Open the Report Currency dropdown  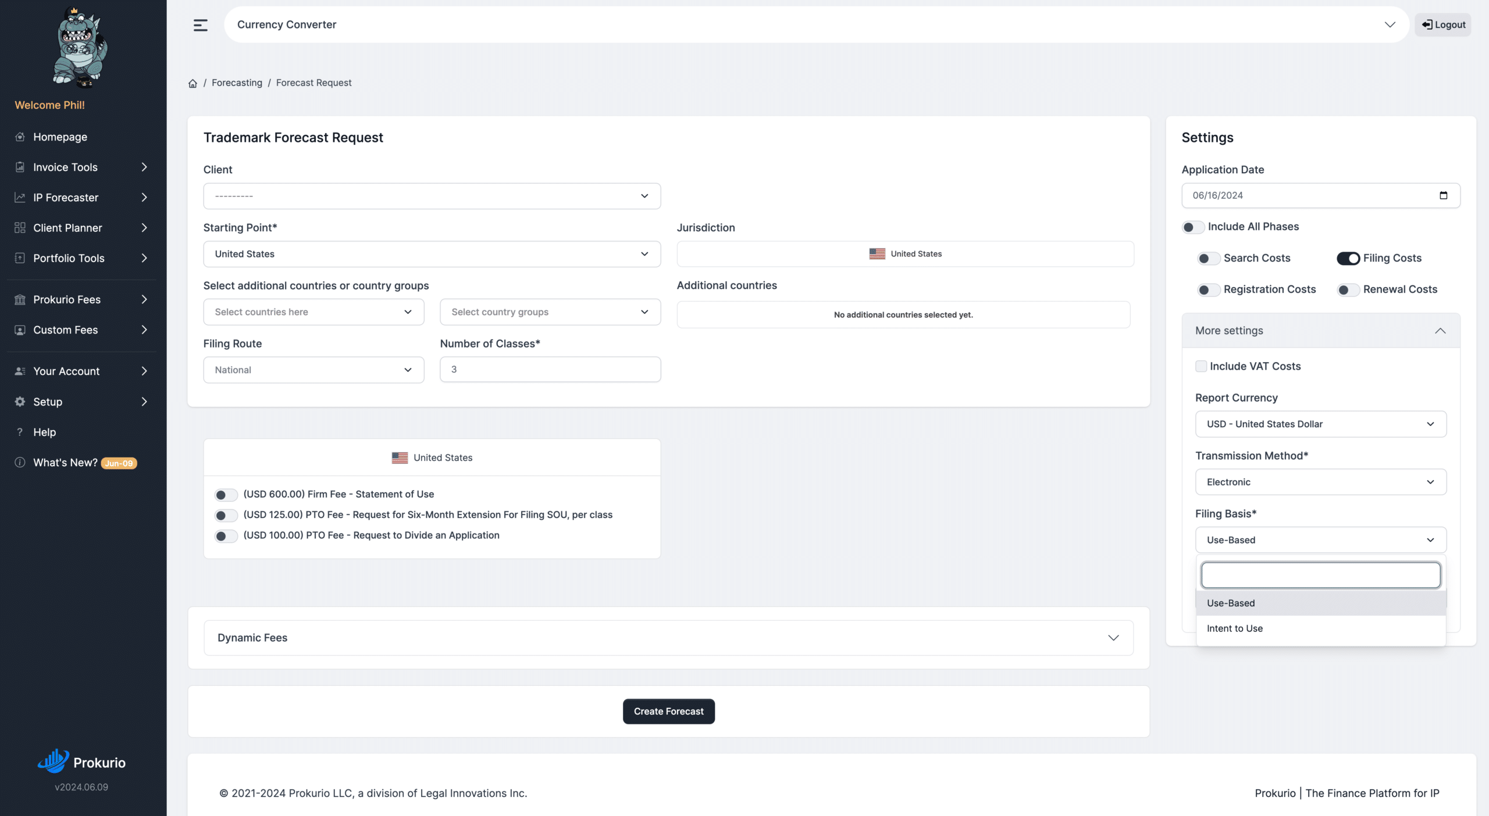click(1320, 424)
